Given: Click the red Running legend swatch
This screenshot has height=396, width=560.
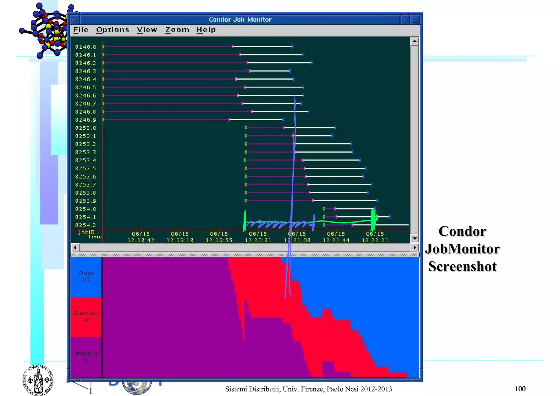Looking at the screenshot, I should tap(86, 317).
